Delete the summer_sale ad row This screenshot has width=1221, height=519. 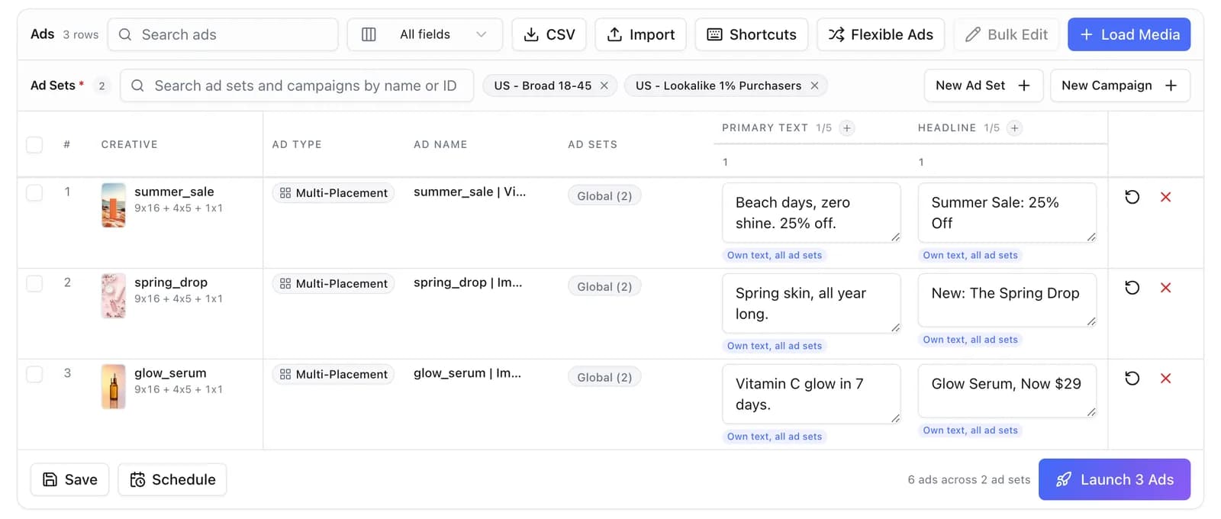pyautogui.click(x=1165, y=197)
